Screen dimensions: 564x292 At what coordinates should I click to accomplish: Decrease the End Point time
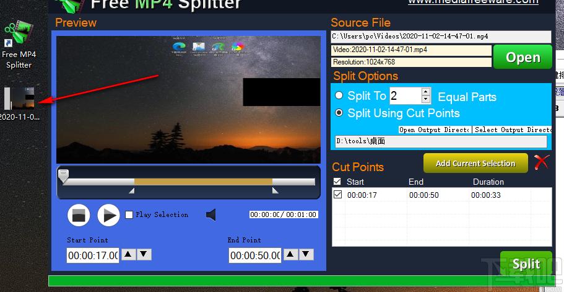pyautogui.click(x=306, y=255)
